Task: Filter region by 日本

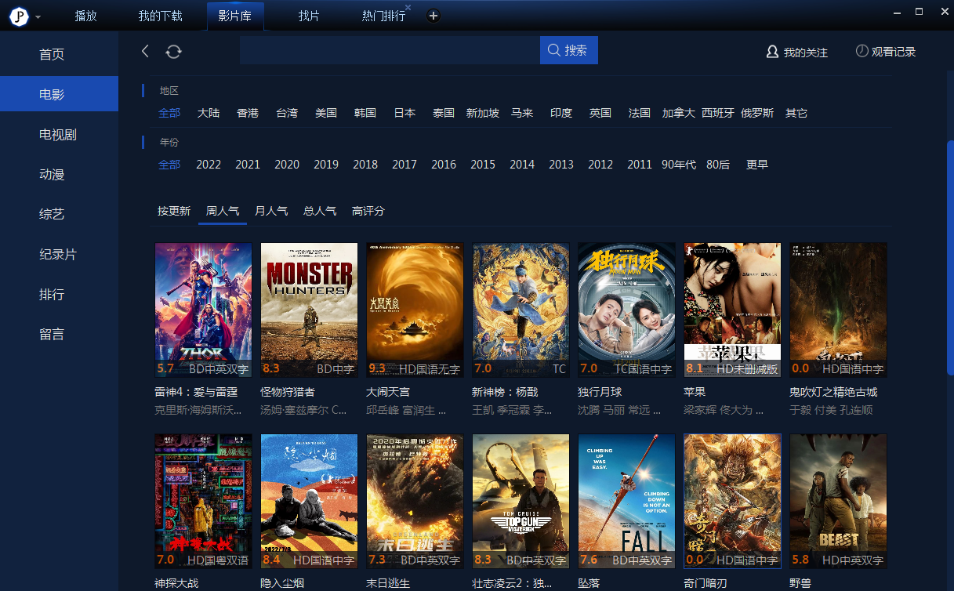Action: tap(404, 113)
